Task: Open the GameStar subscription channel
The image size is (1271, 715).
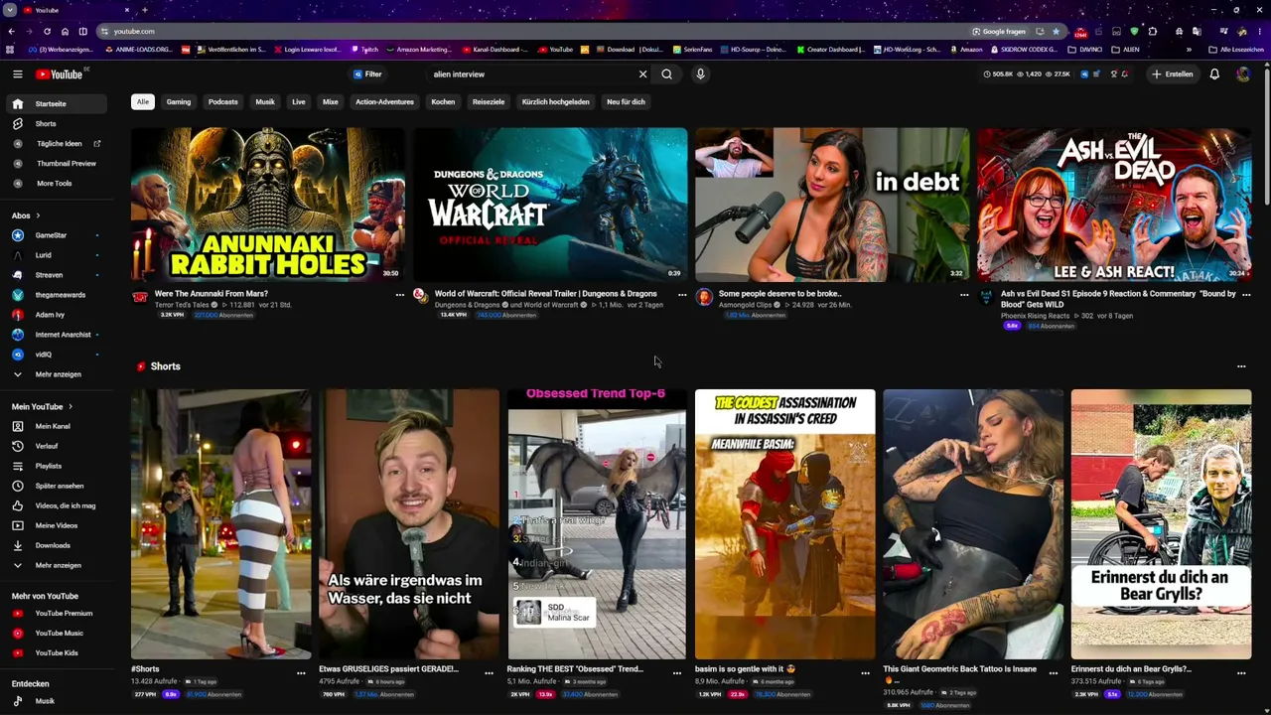Action: 57,235
